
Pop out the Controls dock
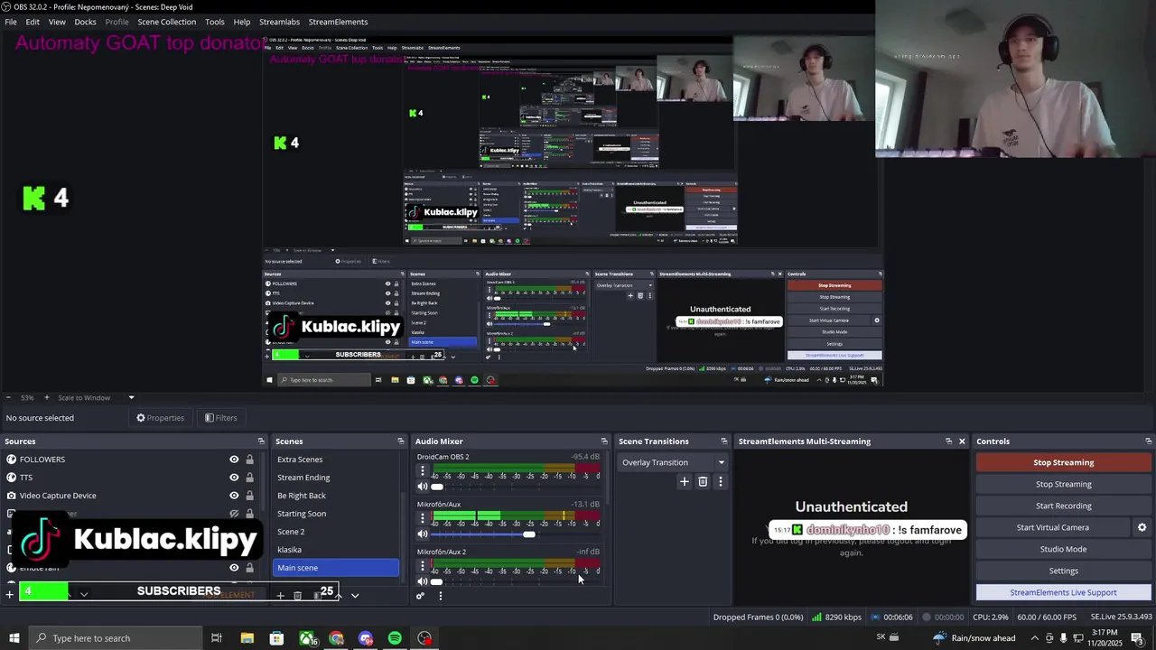click(1148, 441)
